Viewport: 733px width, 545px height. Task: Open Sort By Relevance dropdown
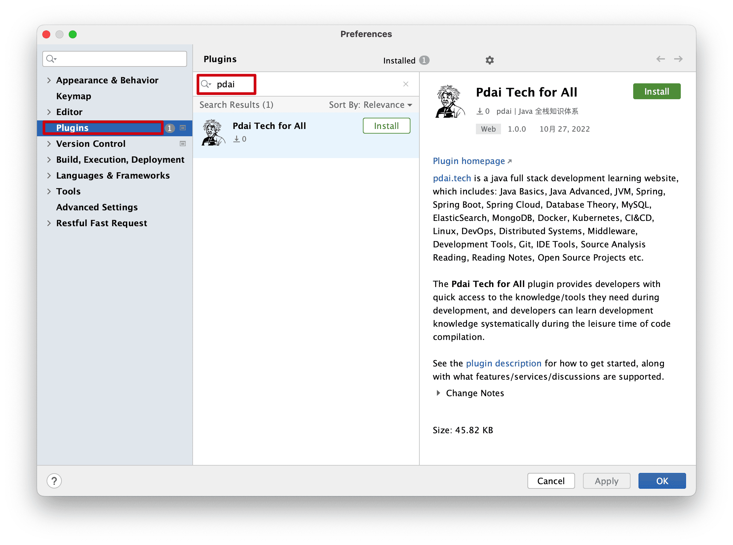(x=370, y=105)
